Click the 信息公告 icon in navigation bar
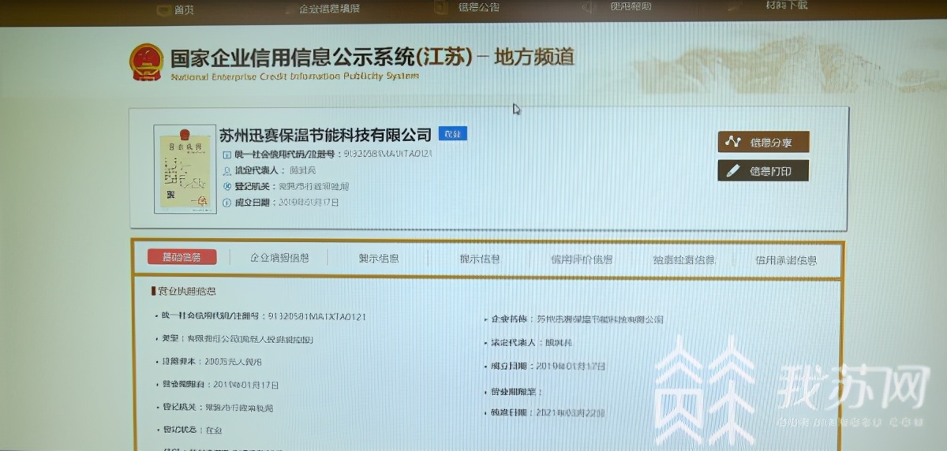Viewport: 947px width, 451px height. [x=442, y=7]
